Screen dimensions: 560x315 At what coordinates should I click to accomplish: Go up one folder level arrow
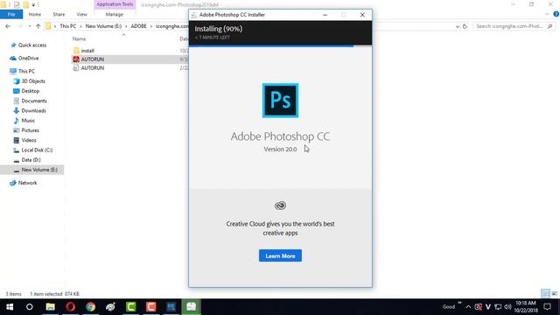(x=38, y=26)
